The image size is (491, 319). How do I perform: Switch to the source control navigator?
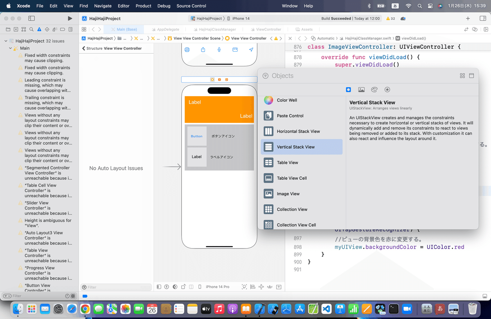click(16, 29)
